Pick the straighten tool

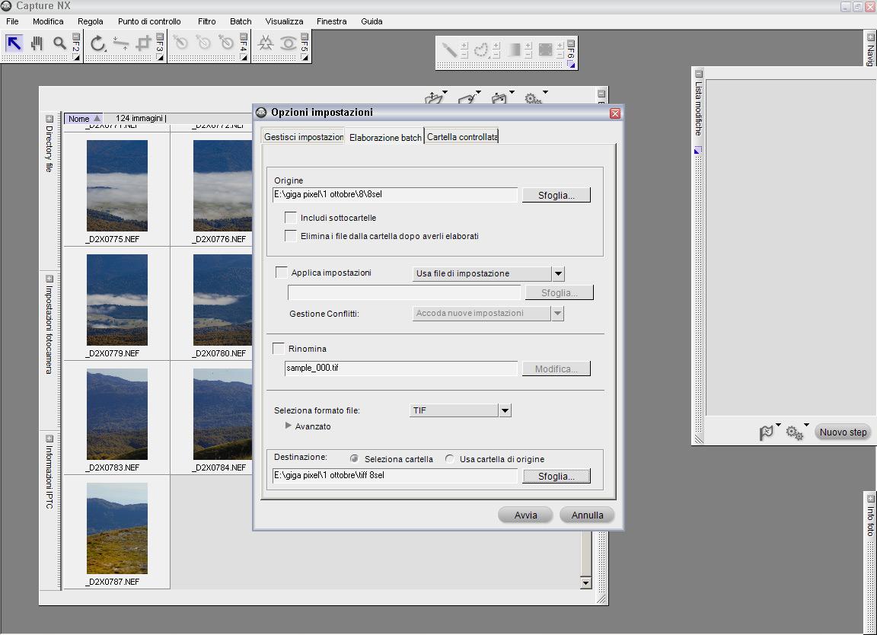point(120,43)
